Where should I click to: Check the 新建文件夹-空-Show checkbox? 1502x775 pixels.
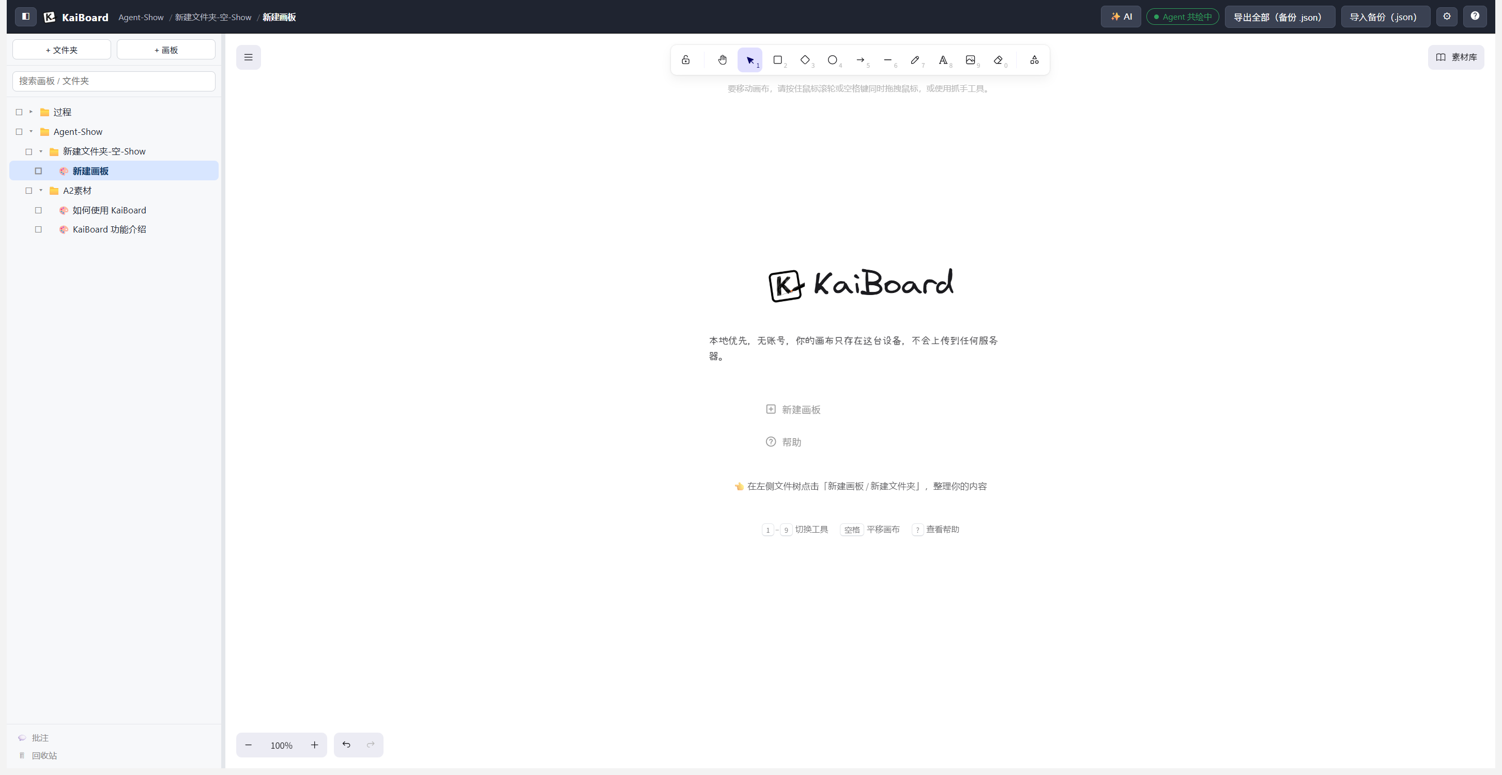tap(28, 151)
